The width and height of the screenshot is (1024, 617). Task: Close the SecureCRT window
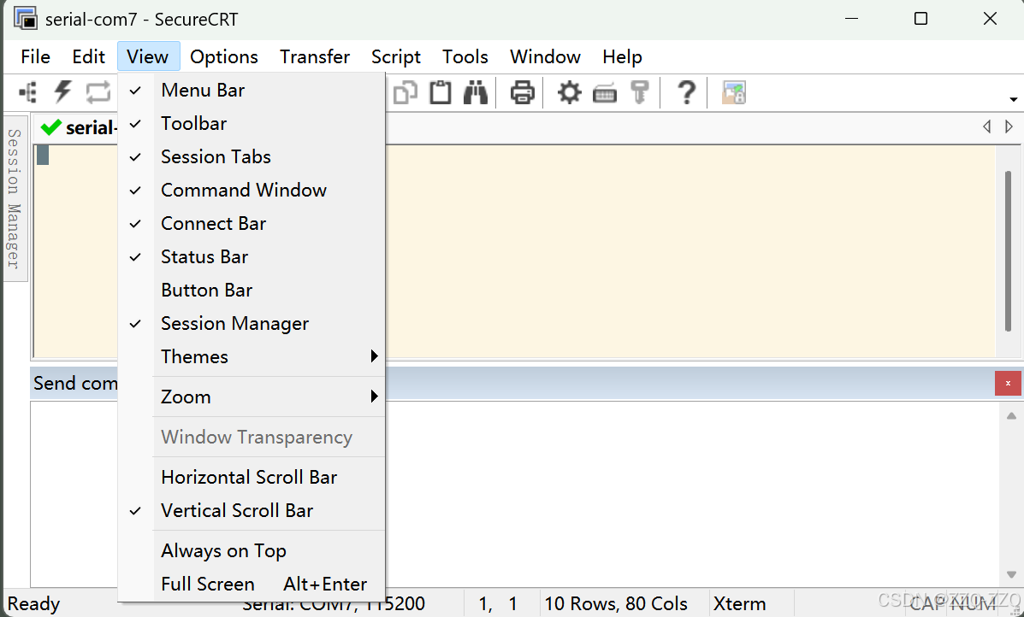click(990, 18)
